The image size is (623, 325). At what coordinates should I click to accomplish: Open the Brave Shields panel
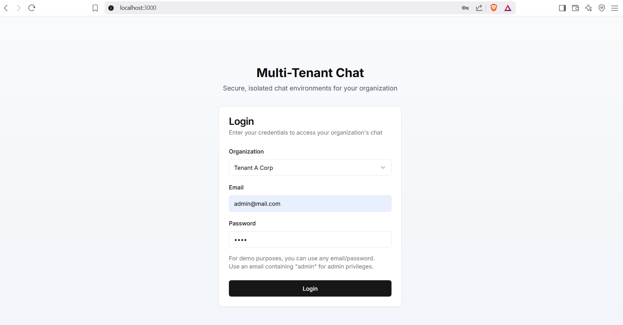494,8
